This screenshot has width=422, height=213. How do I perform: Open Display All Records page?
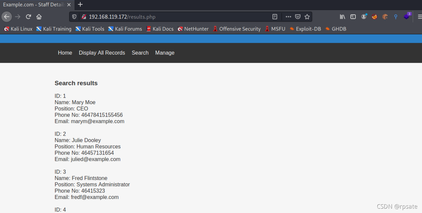pos(102,53)
